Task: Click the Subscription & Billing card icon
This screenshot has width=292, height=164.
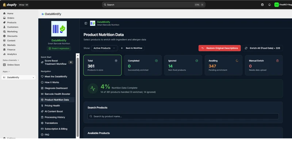Action: click(x=42, y=129)
